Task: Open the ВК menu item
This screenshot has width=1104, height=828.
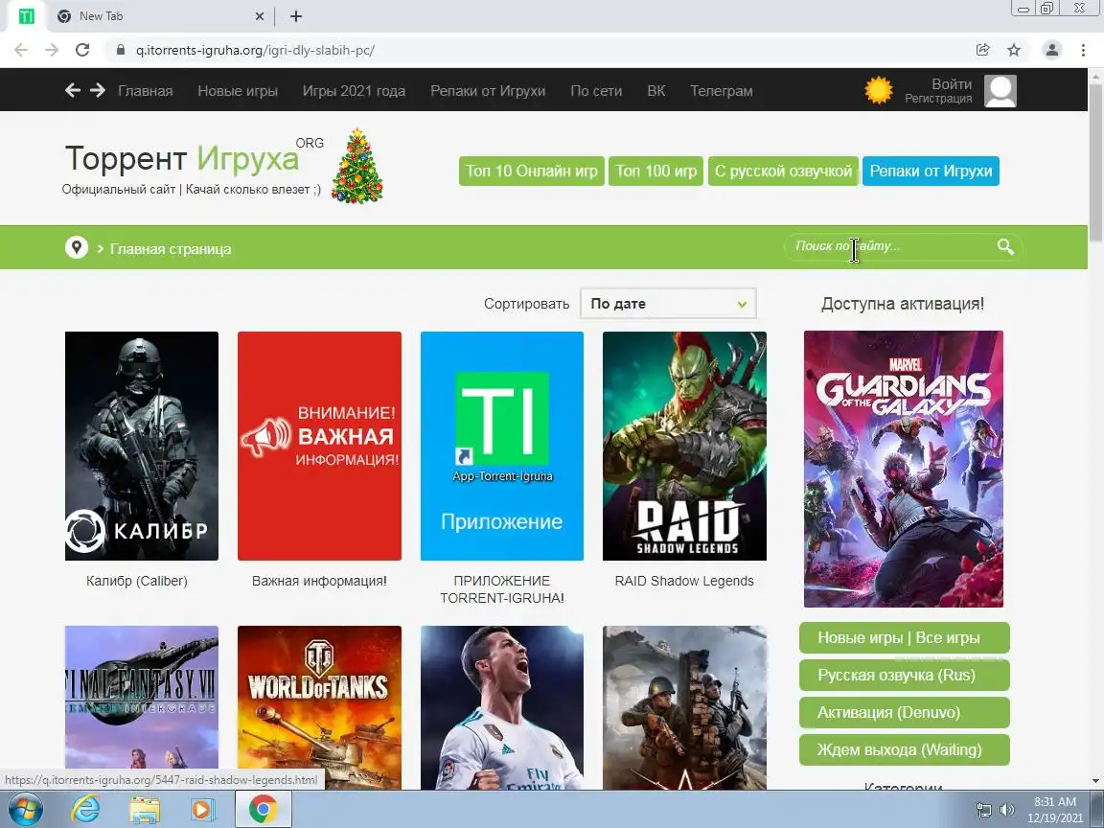Action: tap(655, 91)
